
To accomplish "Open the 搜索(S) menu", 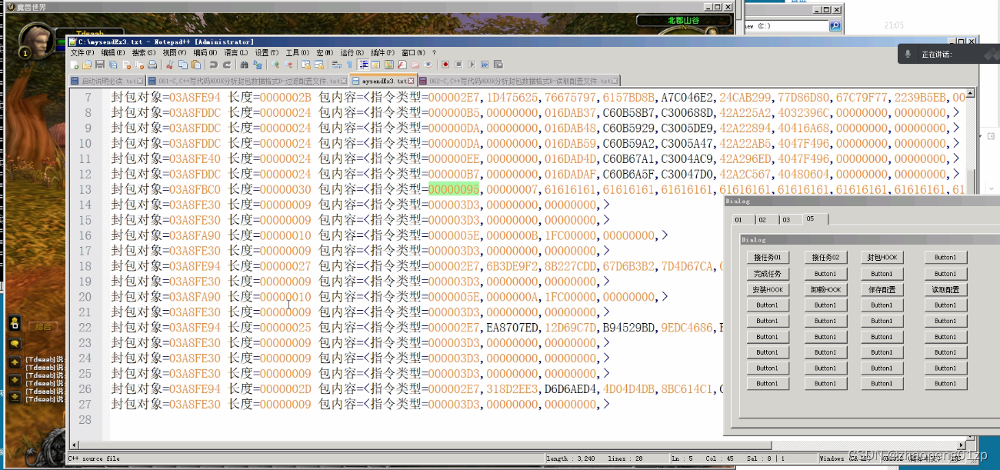I will click(x=144, y=52).
